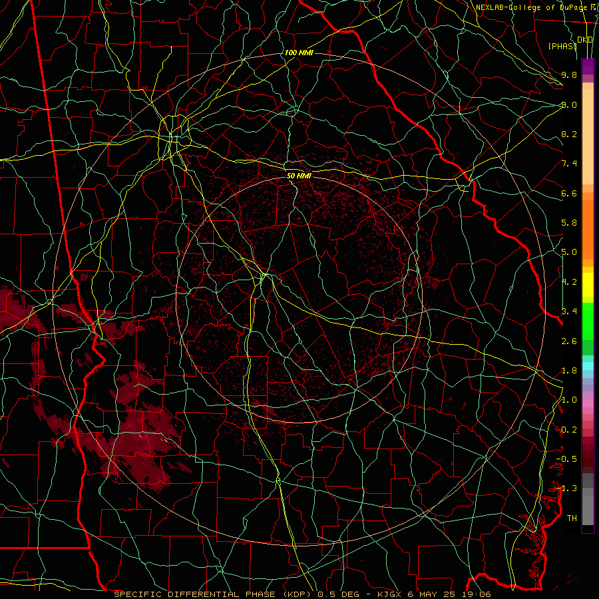Select the 2.6 value on the color scale
599x599 pixels.
pos(569,341)
